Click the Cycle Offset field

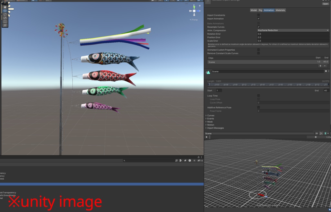(x=293, y=103)
